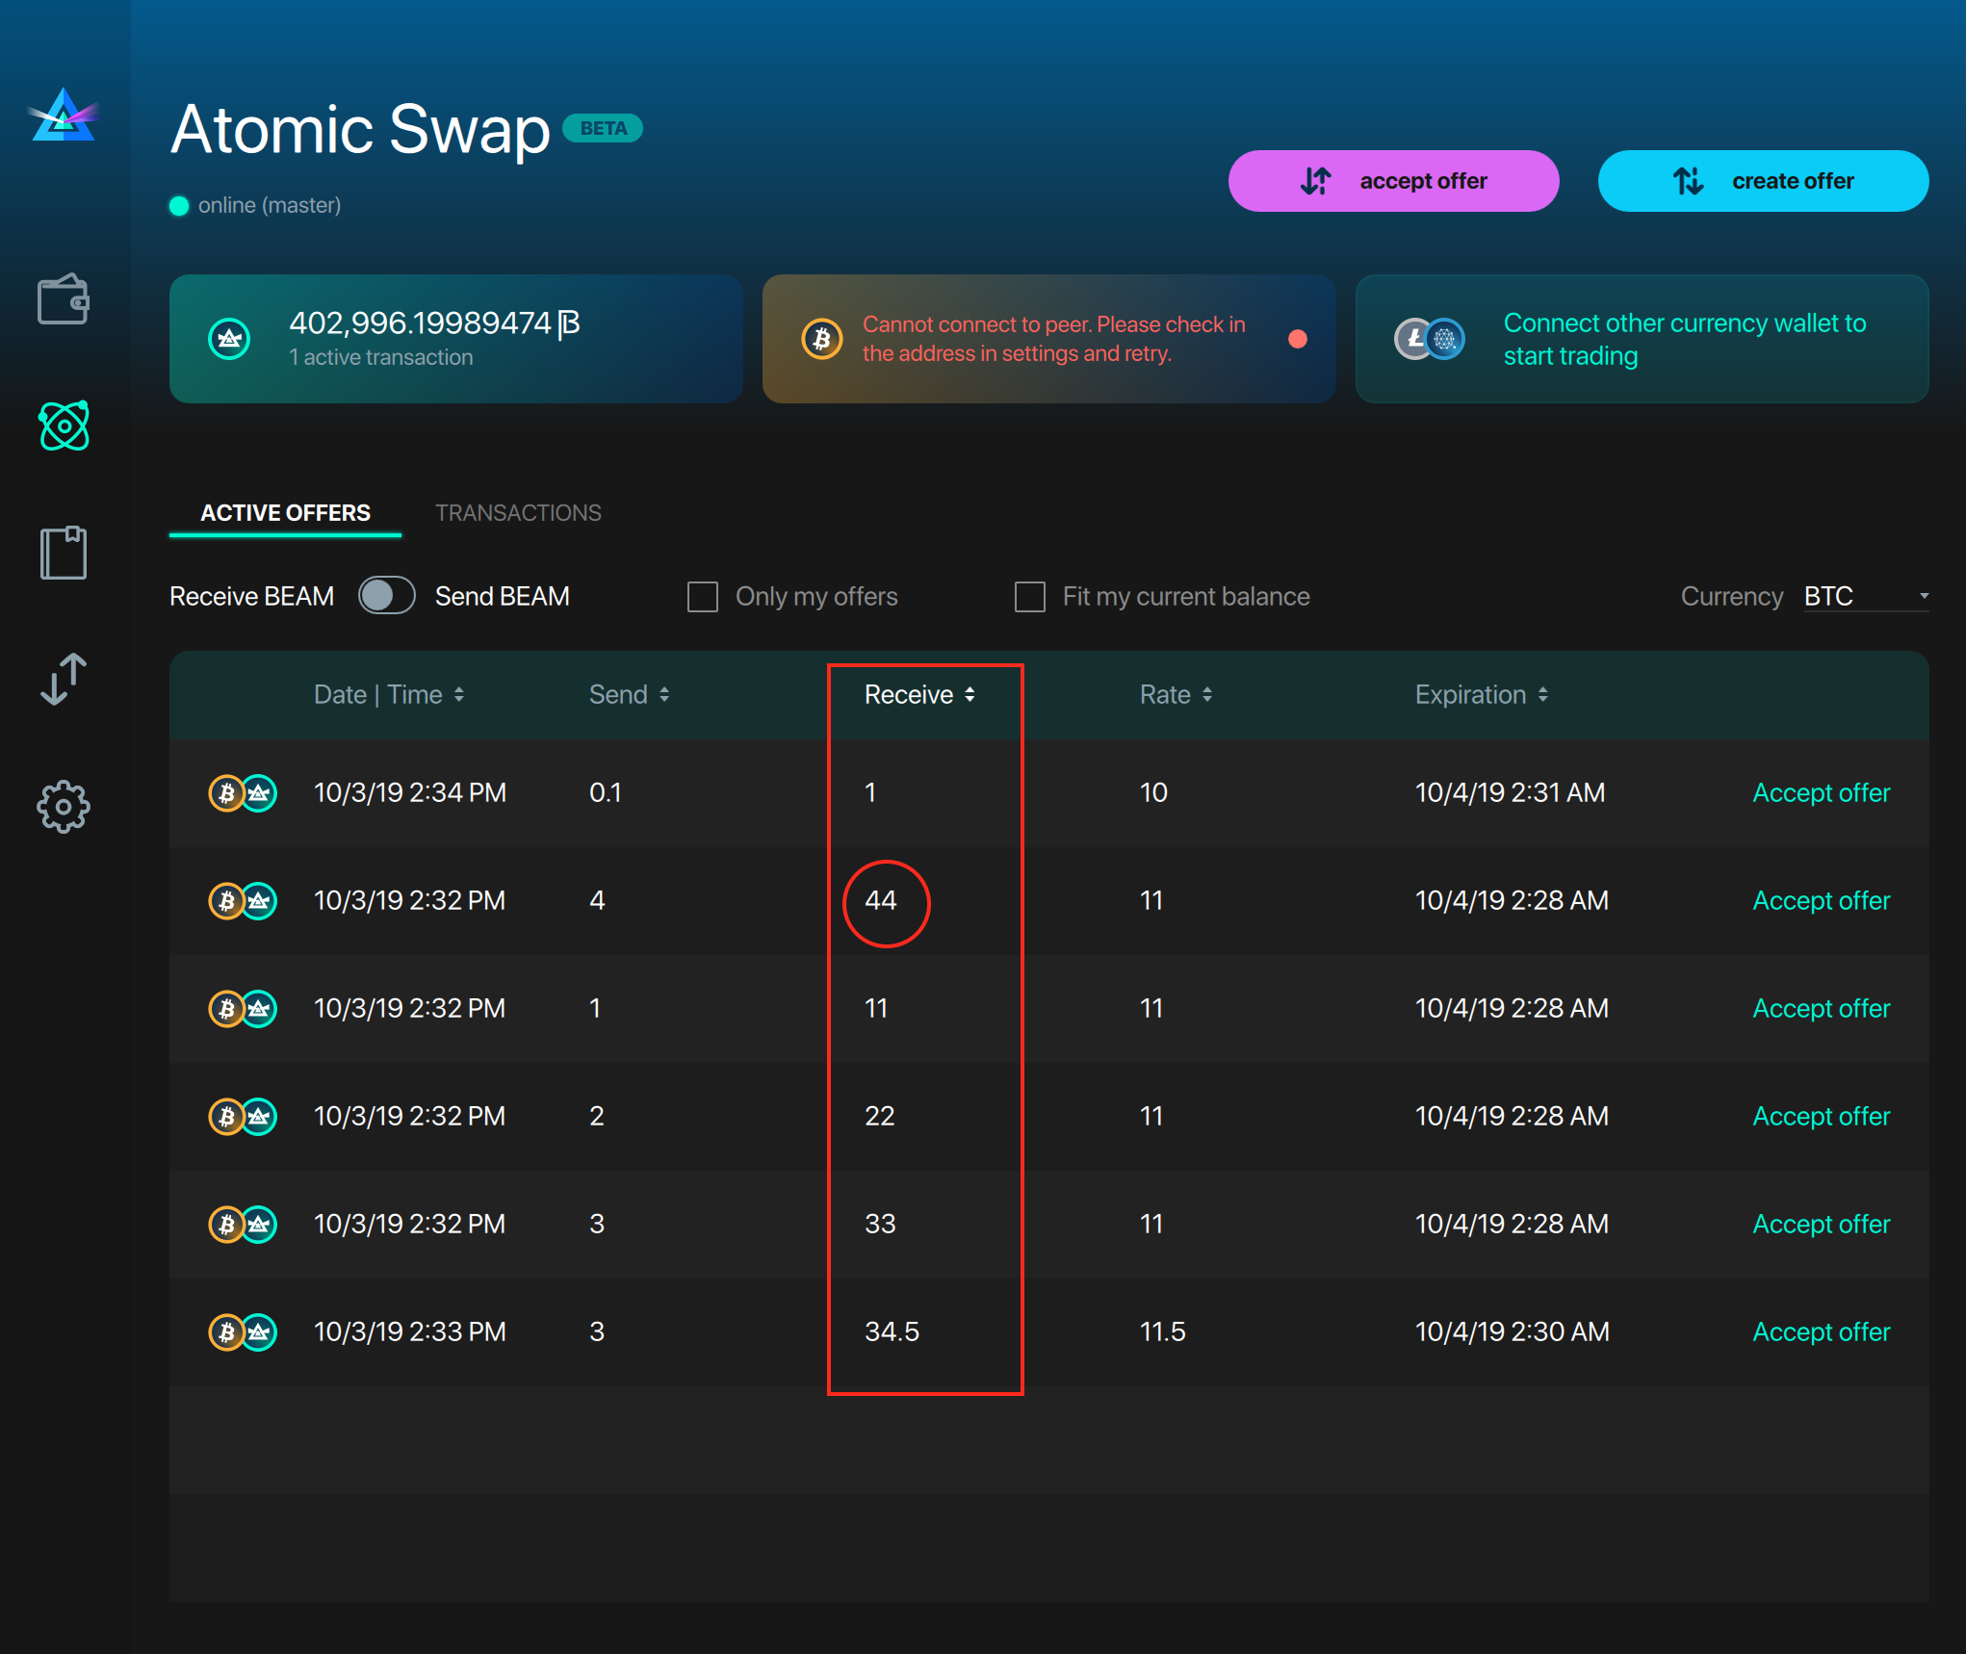Click the red status dot in Bitcoin card
This screenshot has width=1966, height=1654.
click(1298, 339)
